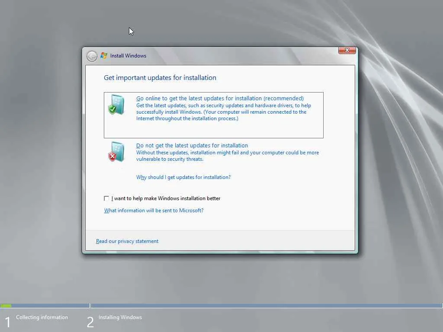This screenshot has width=443, height=332.
Task: Click the back arrow button in Install Windows
Action: point(92,56)
